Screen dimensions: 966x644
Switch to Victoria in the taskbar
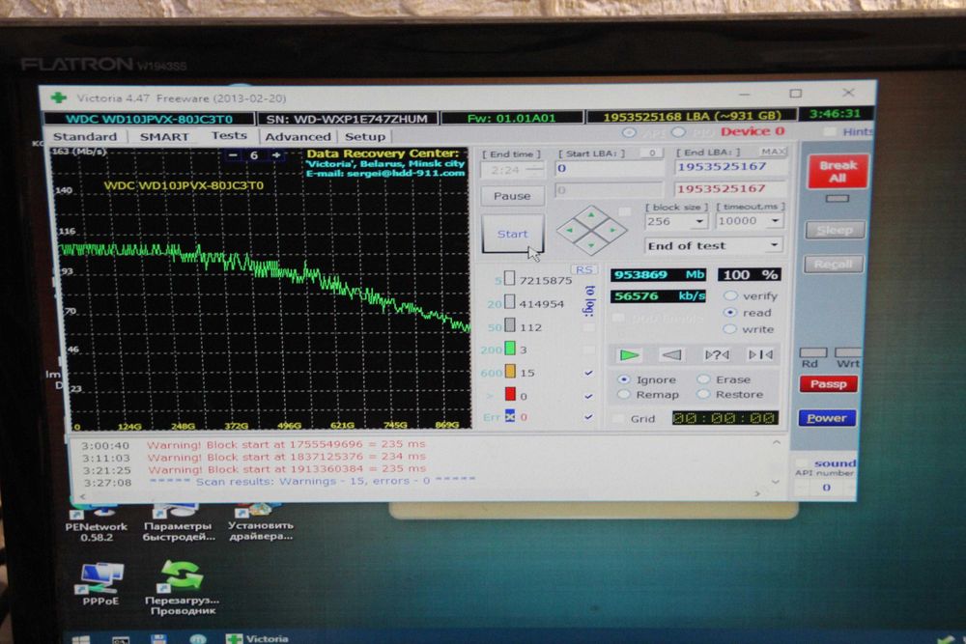pyautogui.click(x=258, y=638)
